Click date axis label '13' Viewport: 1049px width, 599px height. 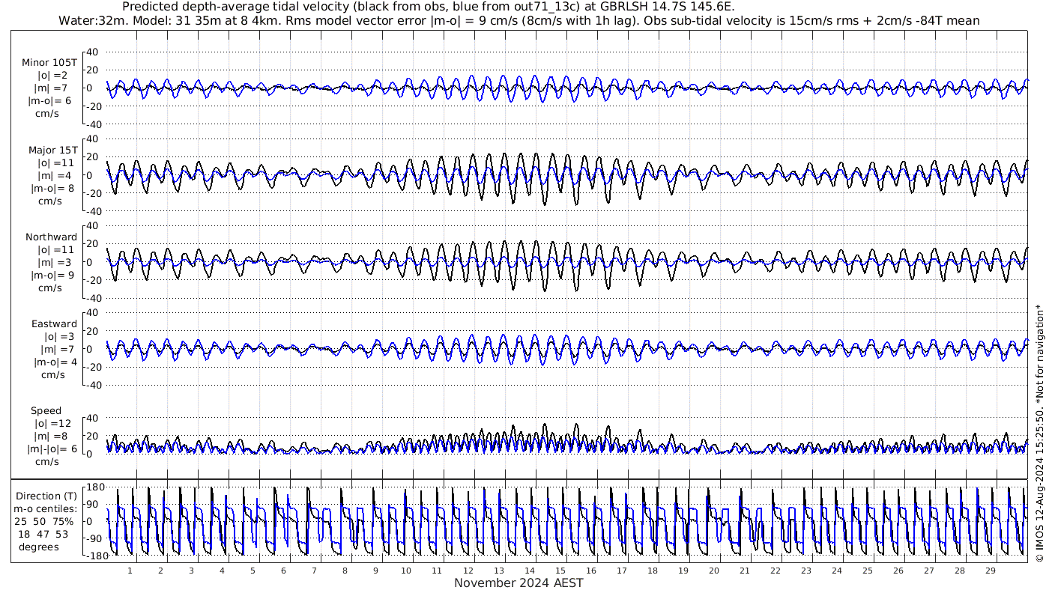coord(498,571)
